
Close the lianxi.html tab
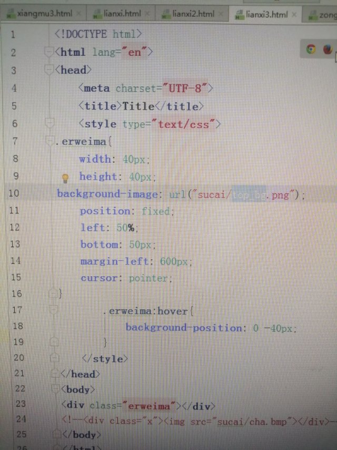click(147, 13)
